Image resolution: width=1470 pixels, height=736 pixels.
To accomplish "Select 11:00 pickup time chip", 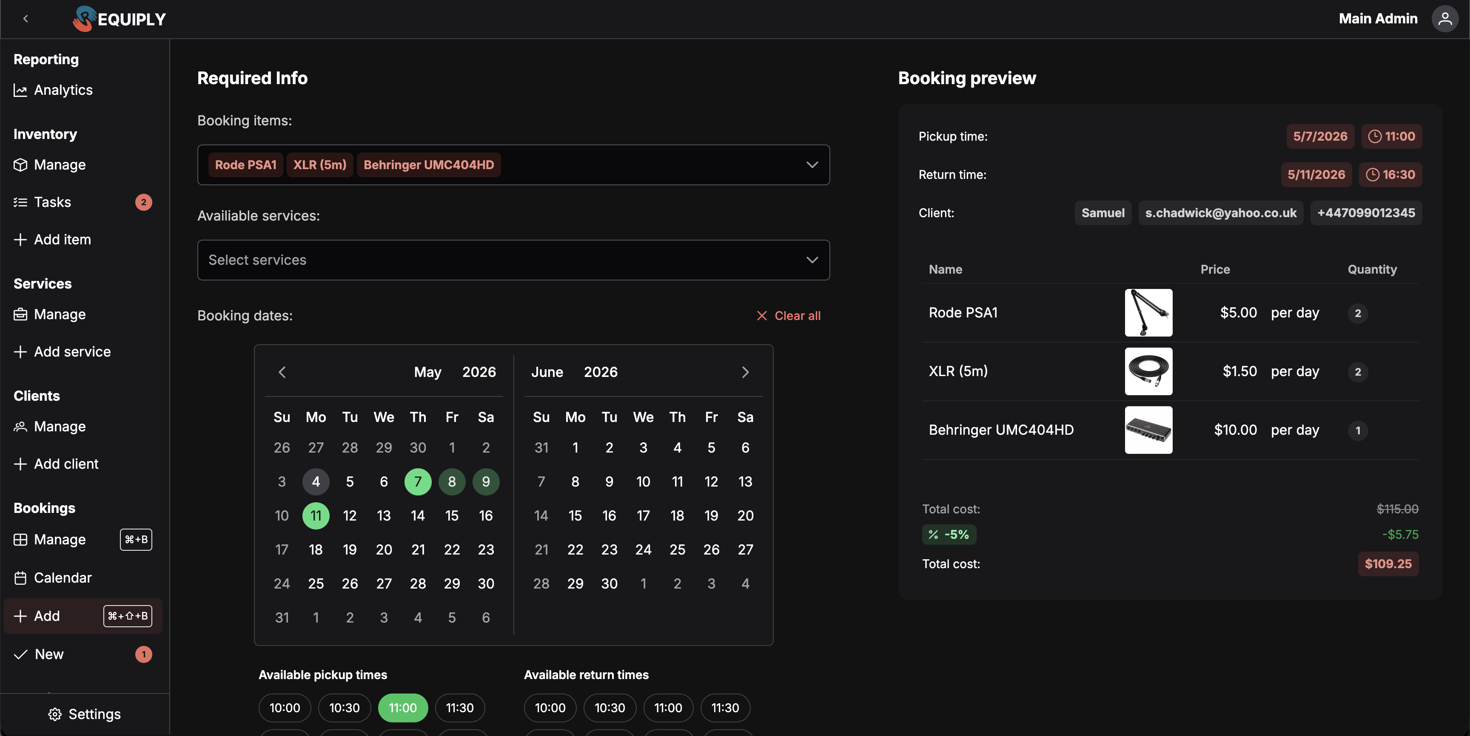I will (403, 708).
